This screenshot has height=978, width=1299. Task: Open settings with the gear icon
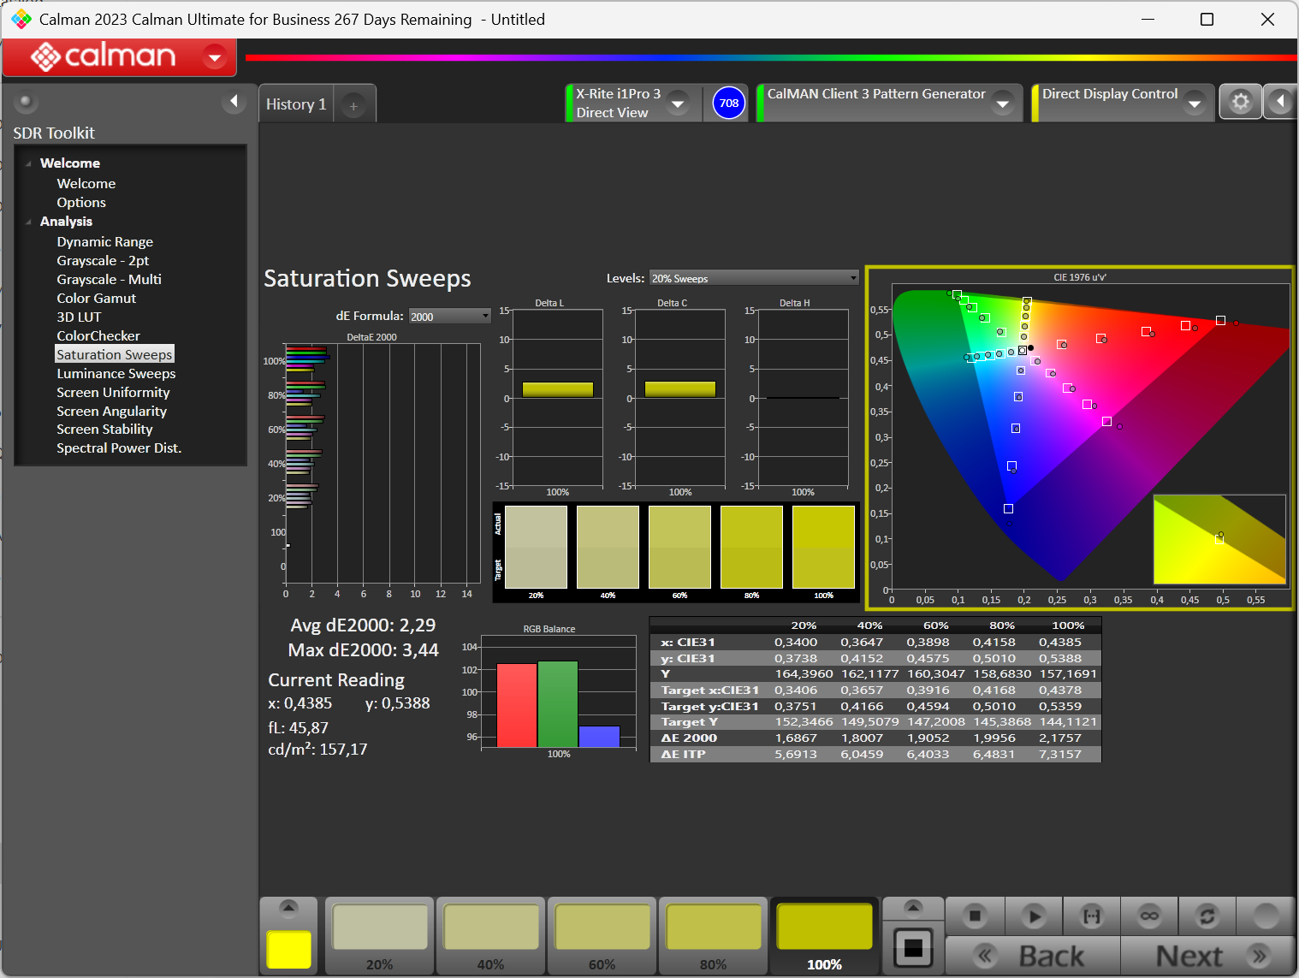1240,103
